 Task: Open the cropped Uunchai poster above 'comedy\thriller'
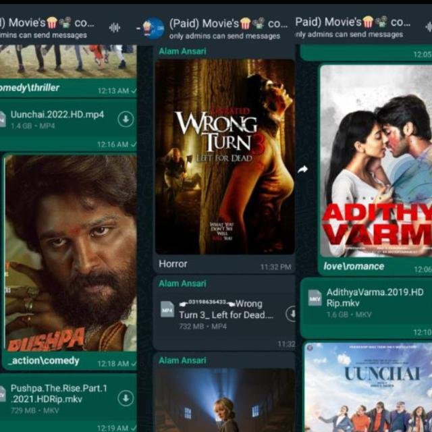(68, 61)
